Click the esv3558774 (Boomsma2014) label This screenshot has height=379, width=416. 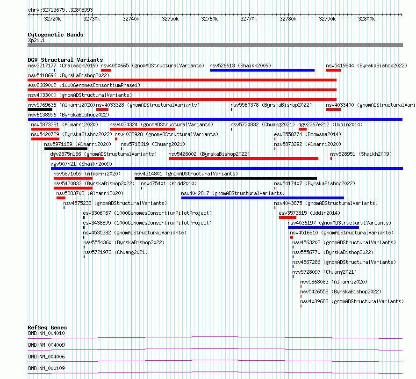click(308, 134)
